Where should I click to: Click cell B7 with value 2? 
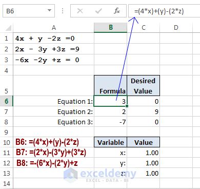pos(111,111)
